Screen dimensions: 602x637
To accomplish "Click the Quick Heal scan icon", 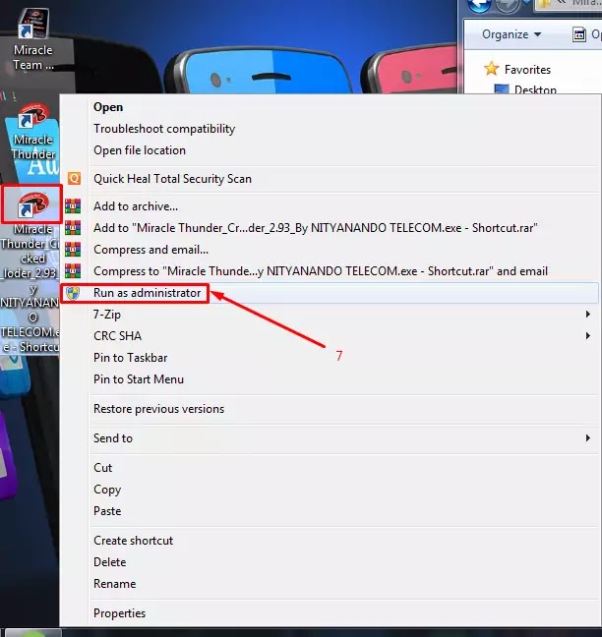I will (x=74, y=178).
